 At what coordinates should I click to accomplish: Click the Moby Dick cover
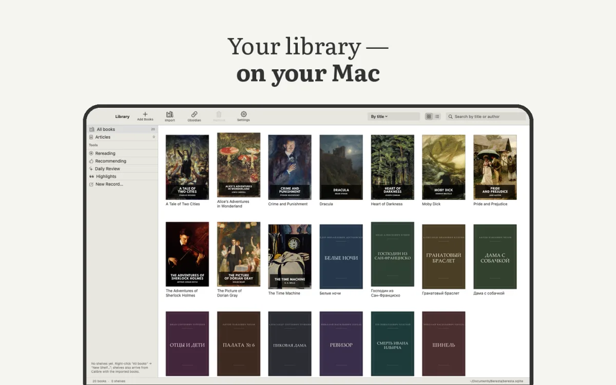click(x=444, y=167)
